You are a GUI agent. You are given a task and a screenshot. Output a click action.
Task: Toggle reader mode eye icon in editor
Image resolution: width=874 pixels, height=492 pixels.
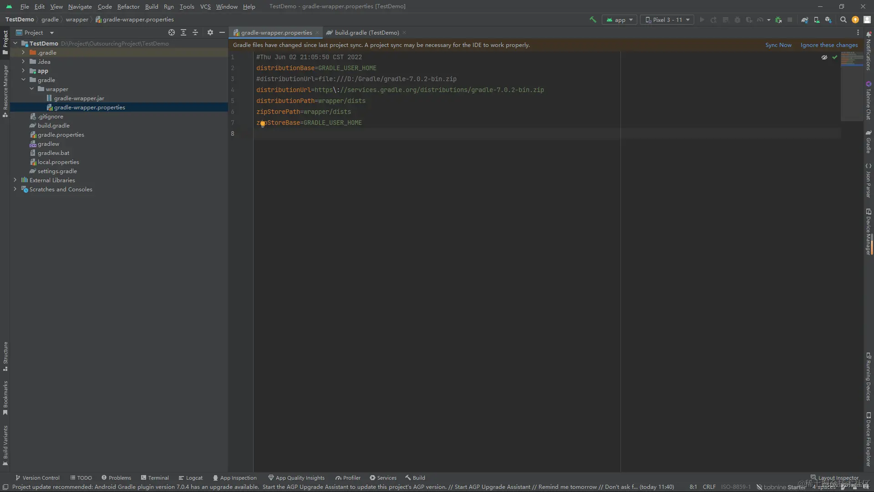coord(824,57)
